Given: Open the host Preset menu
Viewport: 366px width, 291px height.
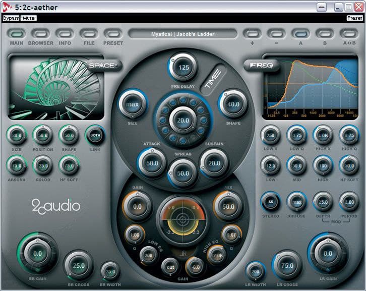Looking at the screenshot, I should coord(354,18).
